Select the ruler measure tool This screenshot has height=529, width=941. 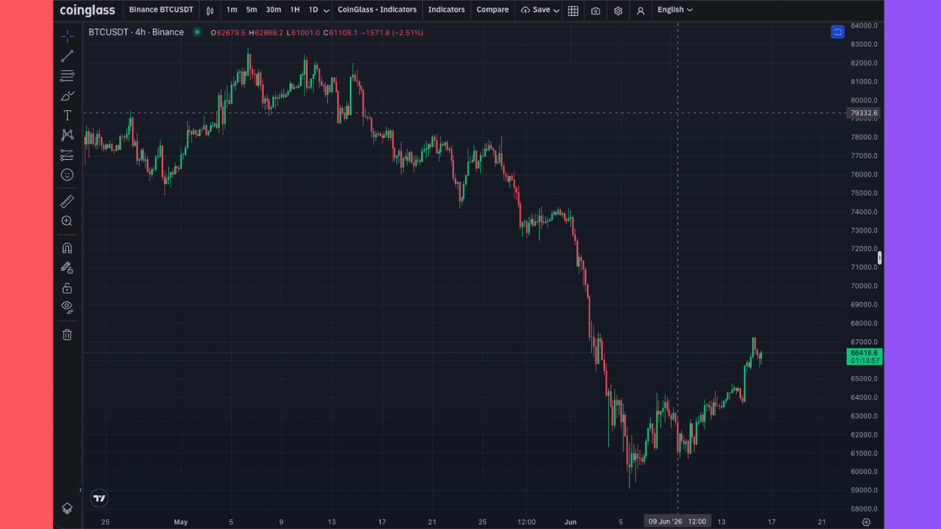[67, 201]
